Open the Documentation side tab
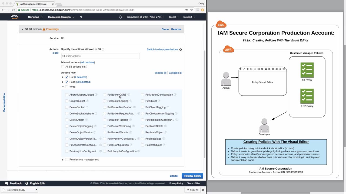This screenshot has width=346, height=194. pyautogui.click(x=4, y=102)
